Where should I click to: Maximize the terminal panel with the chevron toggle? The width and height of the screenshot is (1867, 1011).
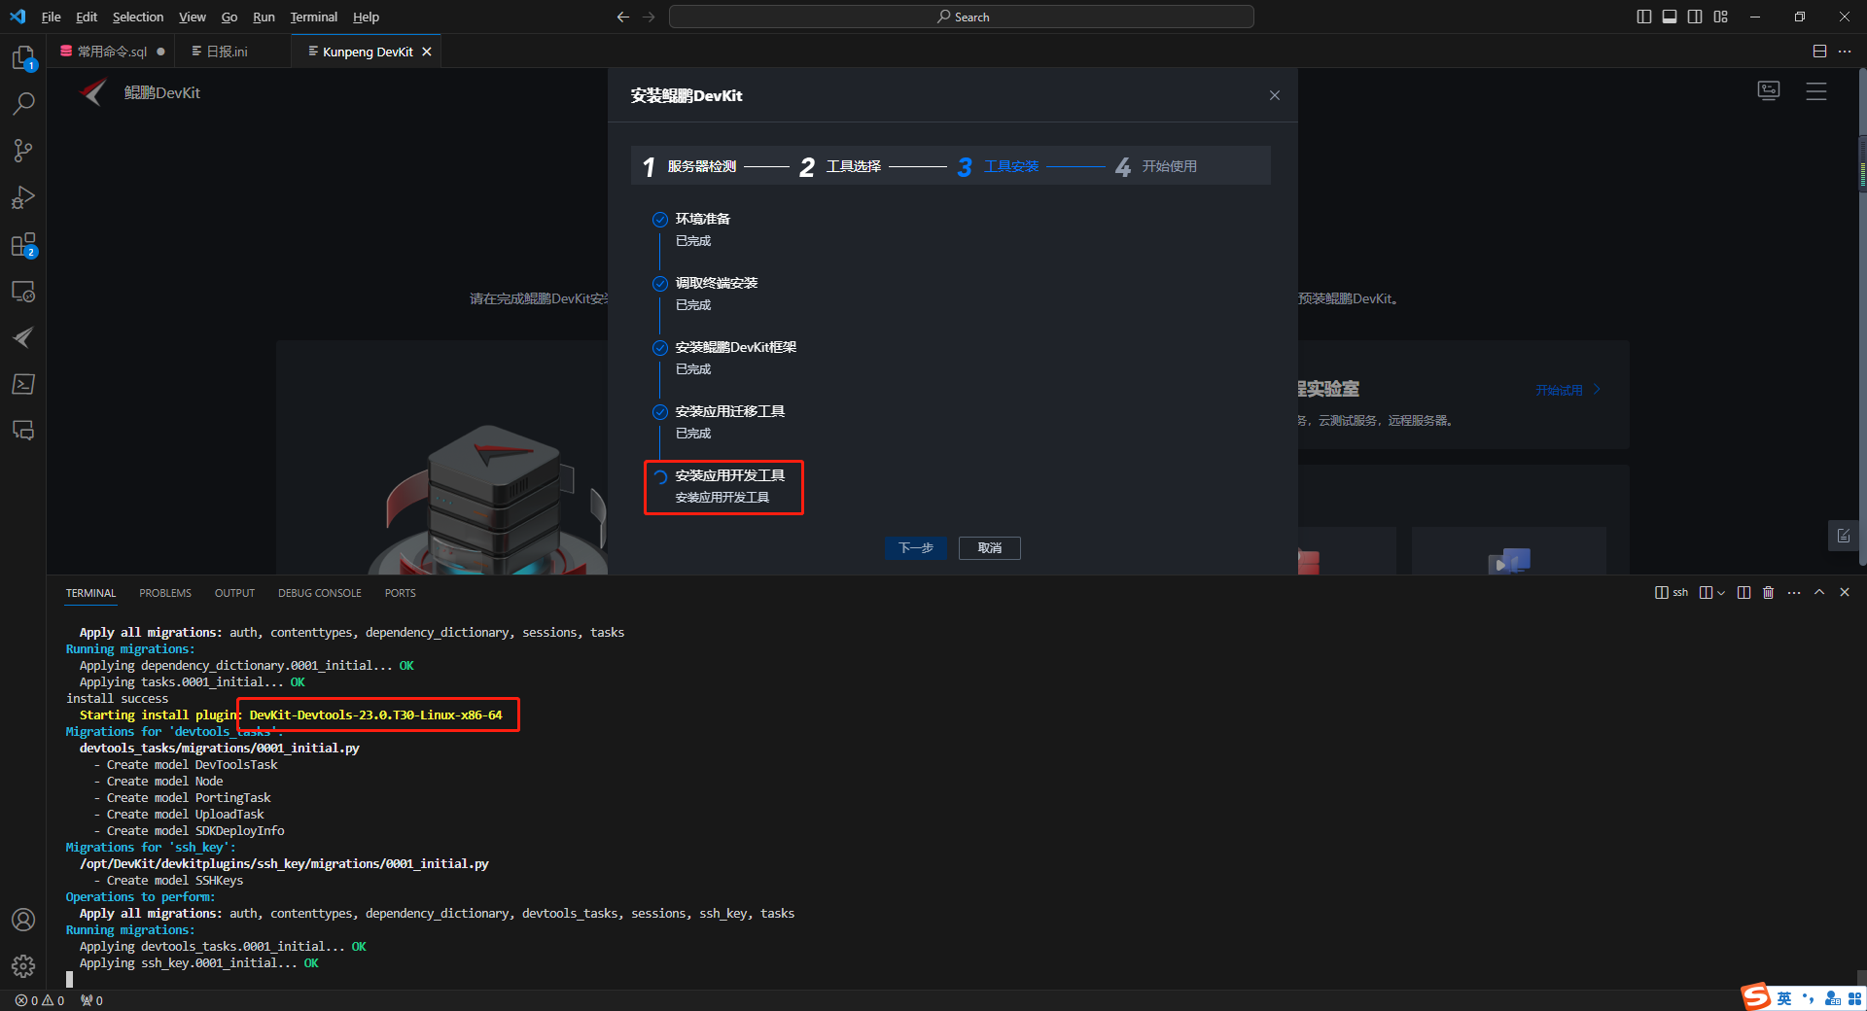point(1818,592)
